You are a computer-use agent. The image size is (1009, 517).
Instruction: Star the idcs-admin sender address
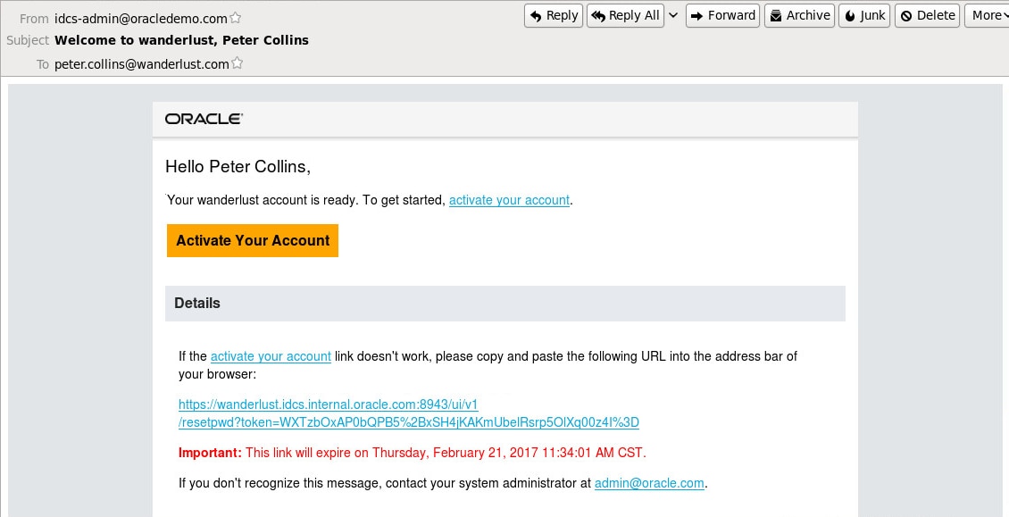pos(236,18)
